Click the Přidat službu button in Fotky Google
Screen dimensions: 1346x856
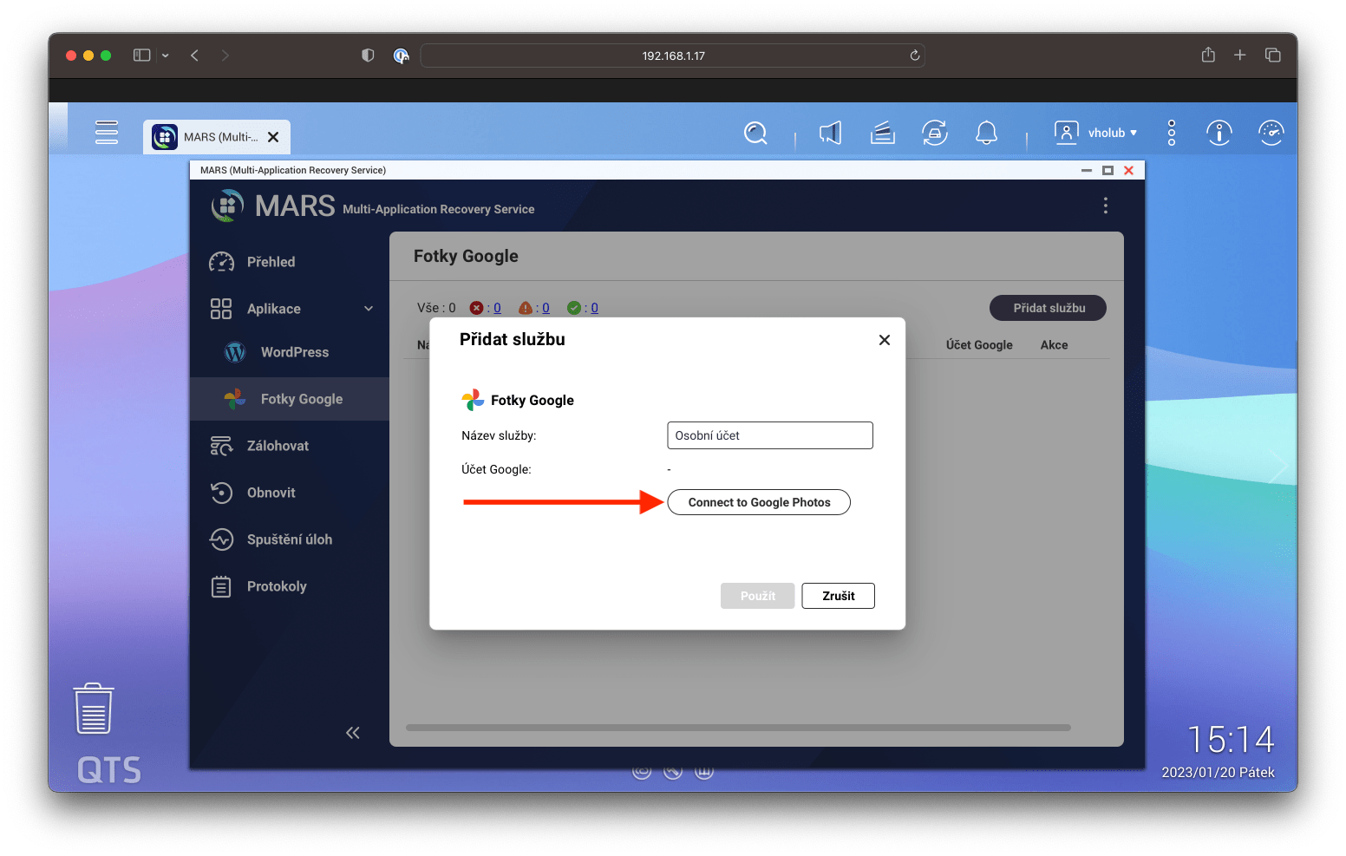(1048, 308)
